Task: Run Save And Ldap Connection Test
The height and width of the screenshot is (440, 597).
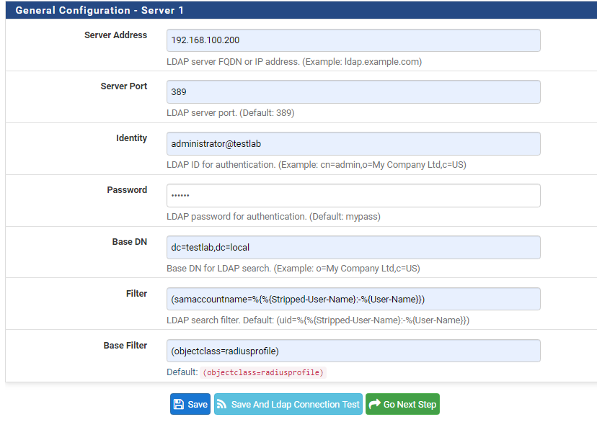Action: coord(288,404)
